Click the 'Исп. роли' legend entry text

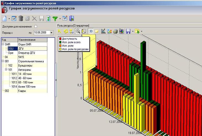pos(68,46)
